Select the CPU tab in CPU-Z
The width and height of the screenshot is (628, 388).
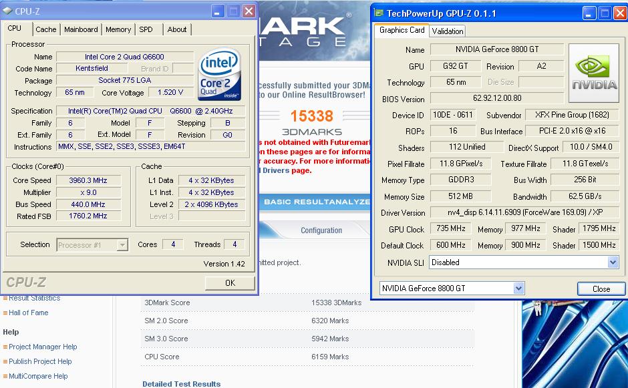[x=15, y=29]
